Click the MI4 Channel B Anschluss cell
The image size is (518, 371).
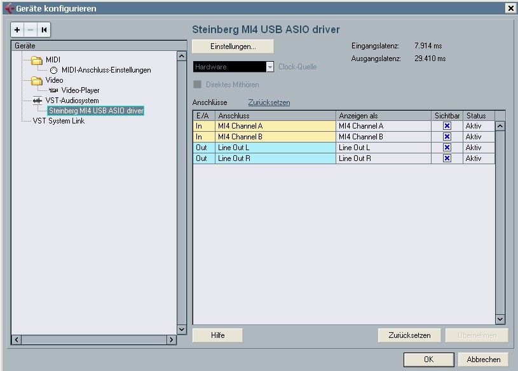(275, 137)
